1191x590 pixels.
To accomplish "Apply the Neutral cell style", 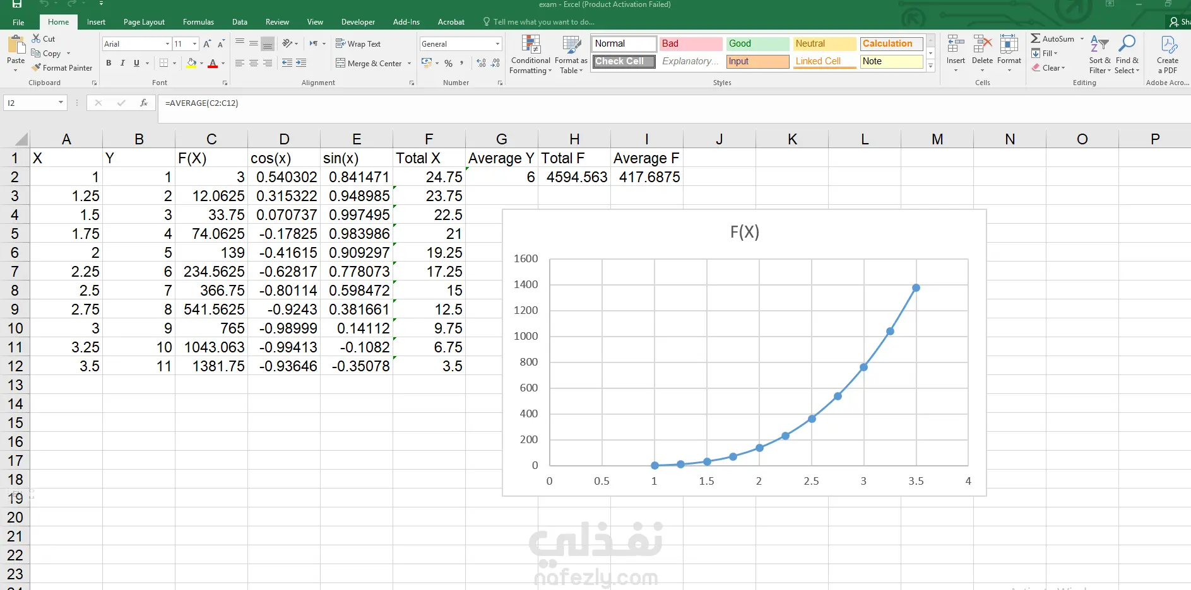I will pyautogui.click(x=824, y=43).
